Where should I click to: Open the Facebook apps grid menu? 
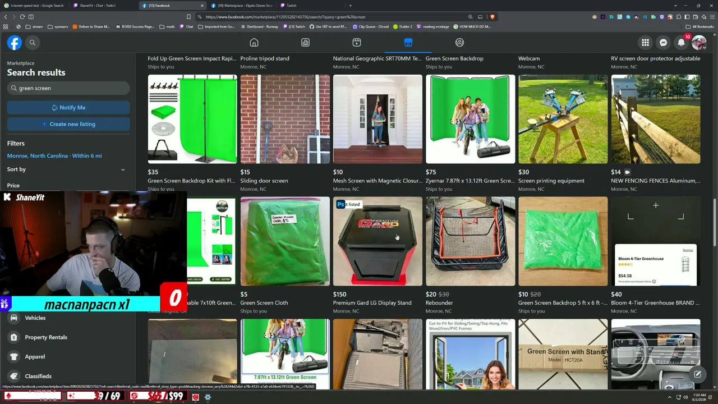646,43
